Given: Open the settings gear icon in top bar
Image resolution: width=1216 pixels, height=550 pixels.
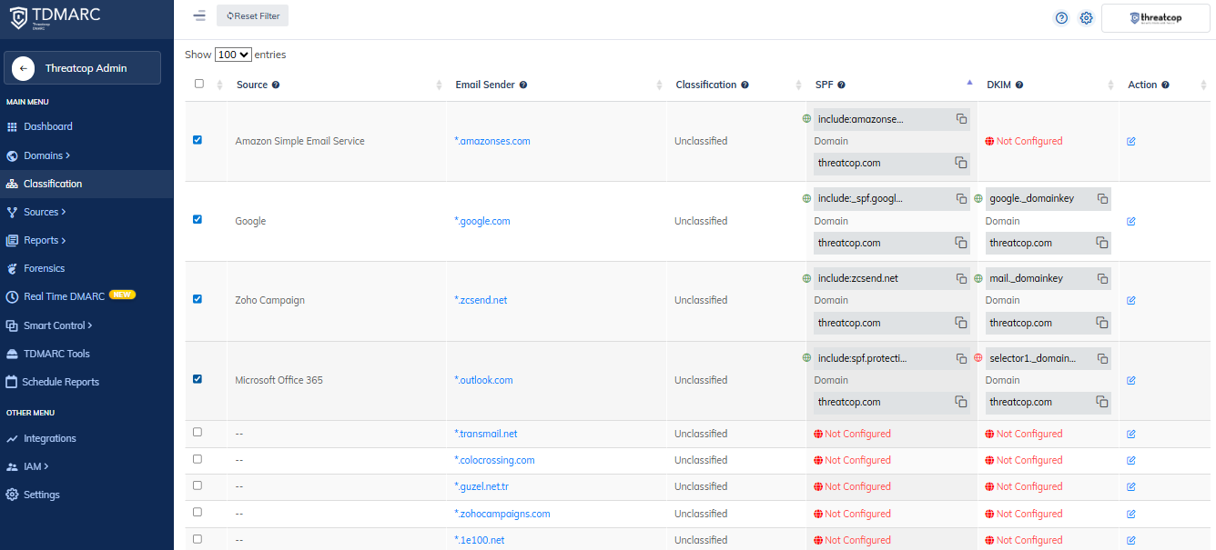Looking at the screenshot, I should (x=1086, y=18).
